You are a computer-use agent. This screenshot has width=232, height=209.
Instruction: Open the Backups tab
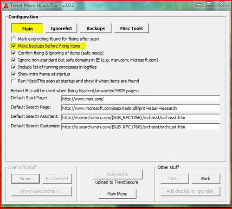(x=96, y=28)
